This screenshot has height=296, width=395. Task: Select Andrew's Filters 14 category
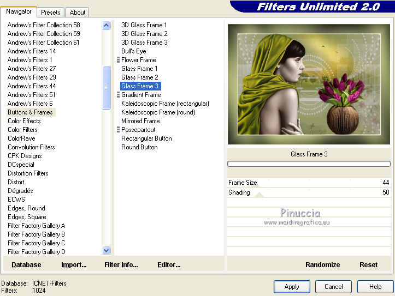click(x=32, y=51)
